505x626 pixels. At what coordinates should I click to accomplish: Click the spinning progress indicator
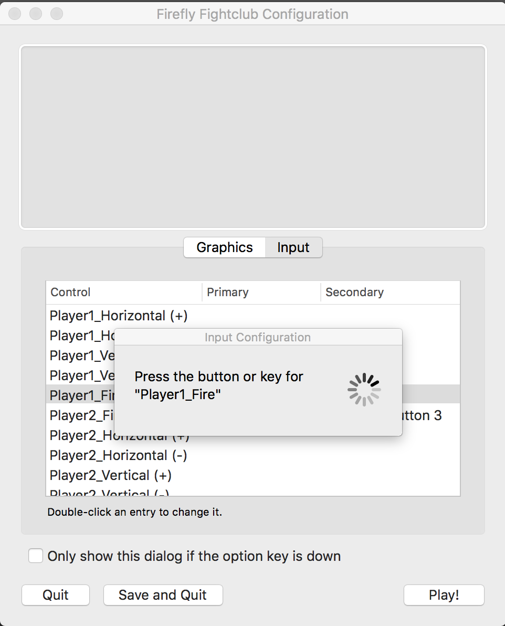(364, 390)
